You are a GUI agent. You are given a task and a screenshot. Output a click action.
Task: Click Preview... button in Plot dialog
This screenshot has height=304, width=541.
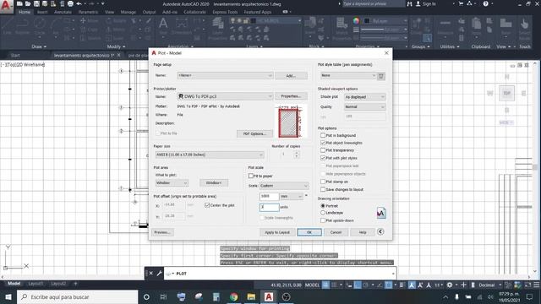click(x=162, y=232)
